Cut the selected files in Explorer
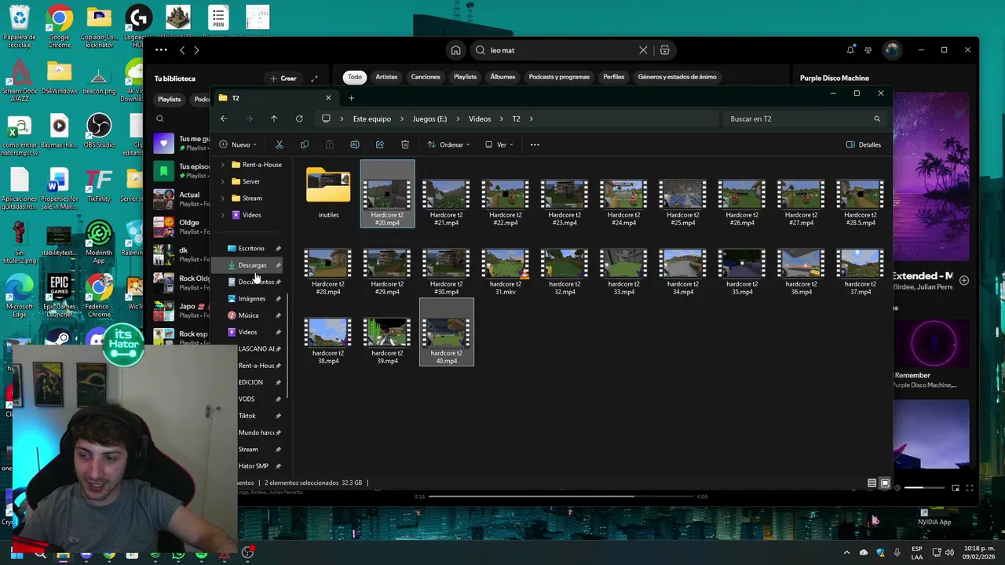1005x565 pixels. click(x=280, y=144)
